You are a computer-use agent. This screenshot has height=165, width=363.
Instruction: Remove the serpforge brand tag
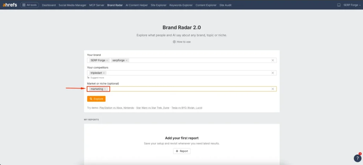[x=127, y=61]
